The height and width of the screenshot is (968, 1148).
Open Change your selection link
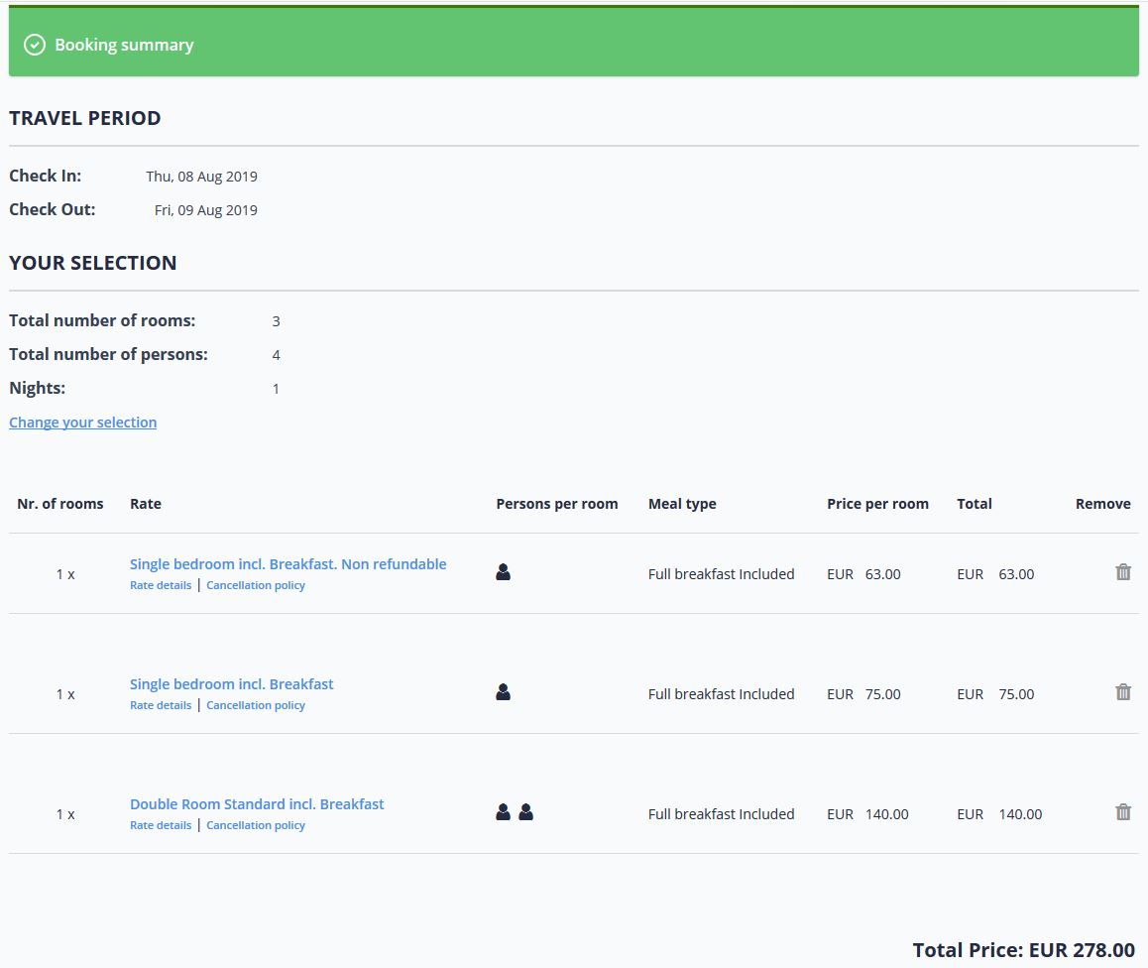82,423
